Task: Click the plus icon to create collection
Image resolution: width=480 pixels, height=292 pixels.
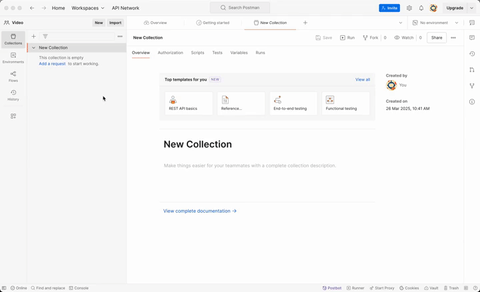Action: [34, 37]
